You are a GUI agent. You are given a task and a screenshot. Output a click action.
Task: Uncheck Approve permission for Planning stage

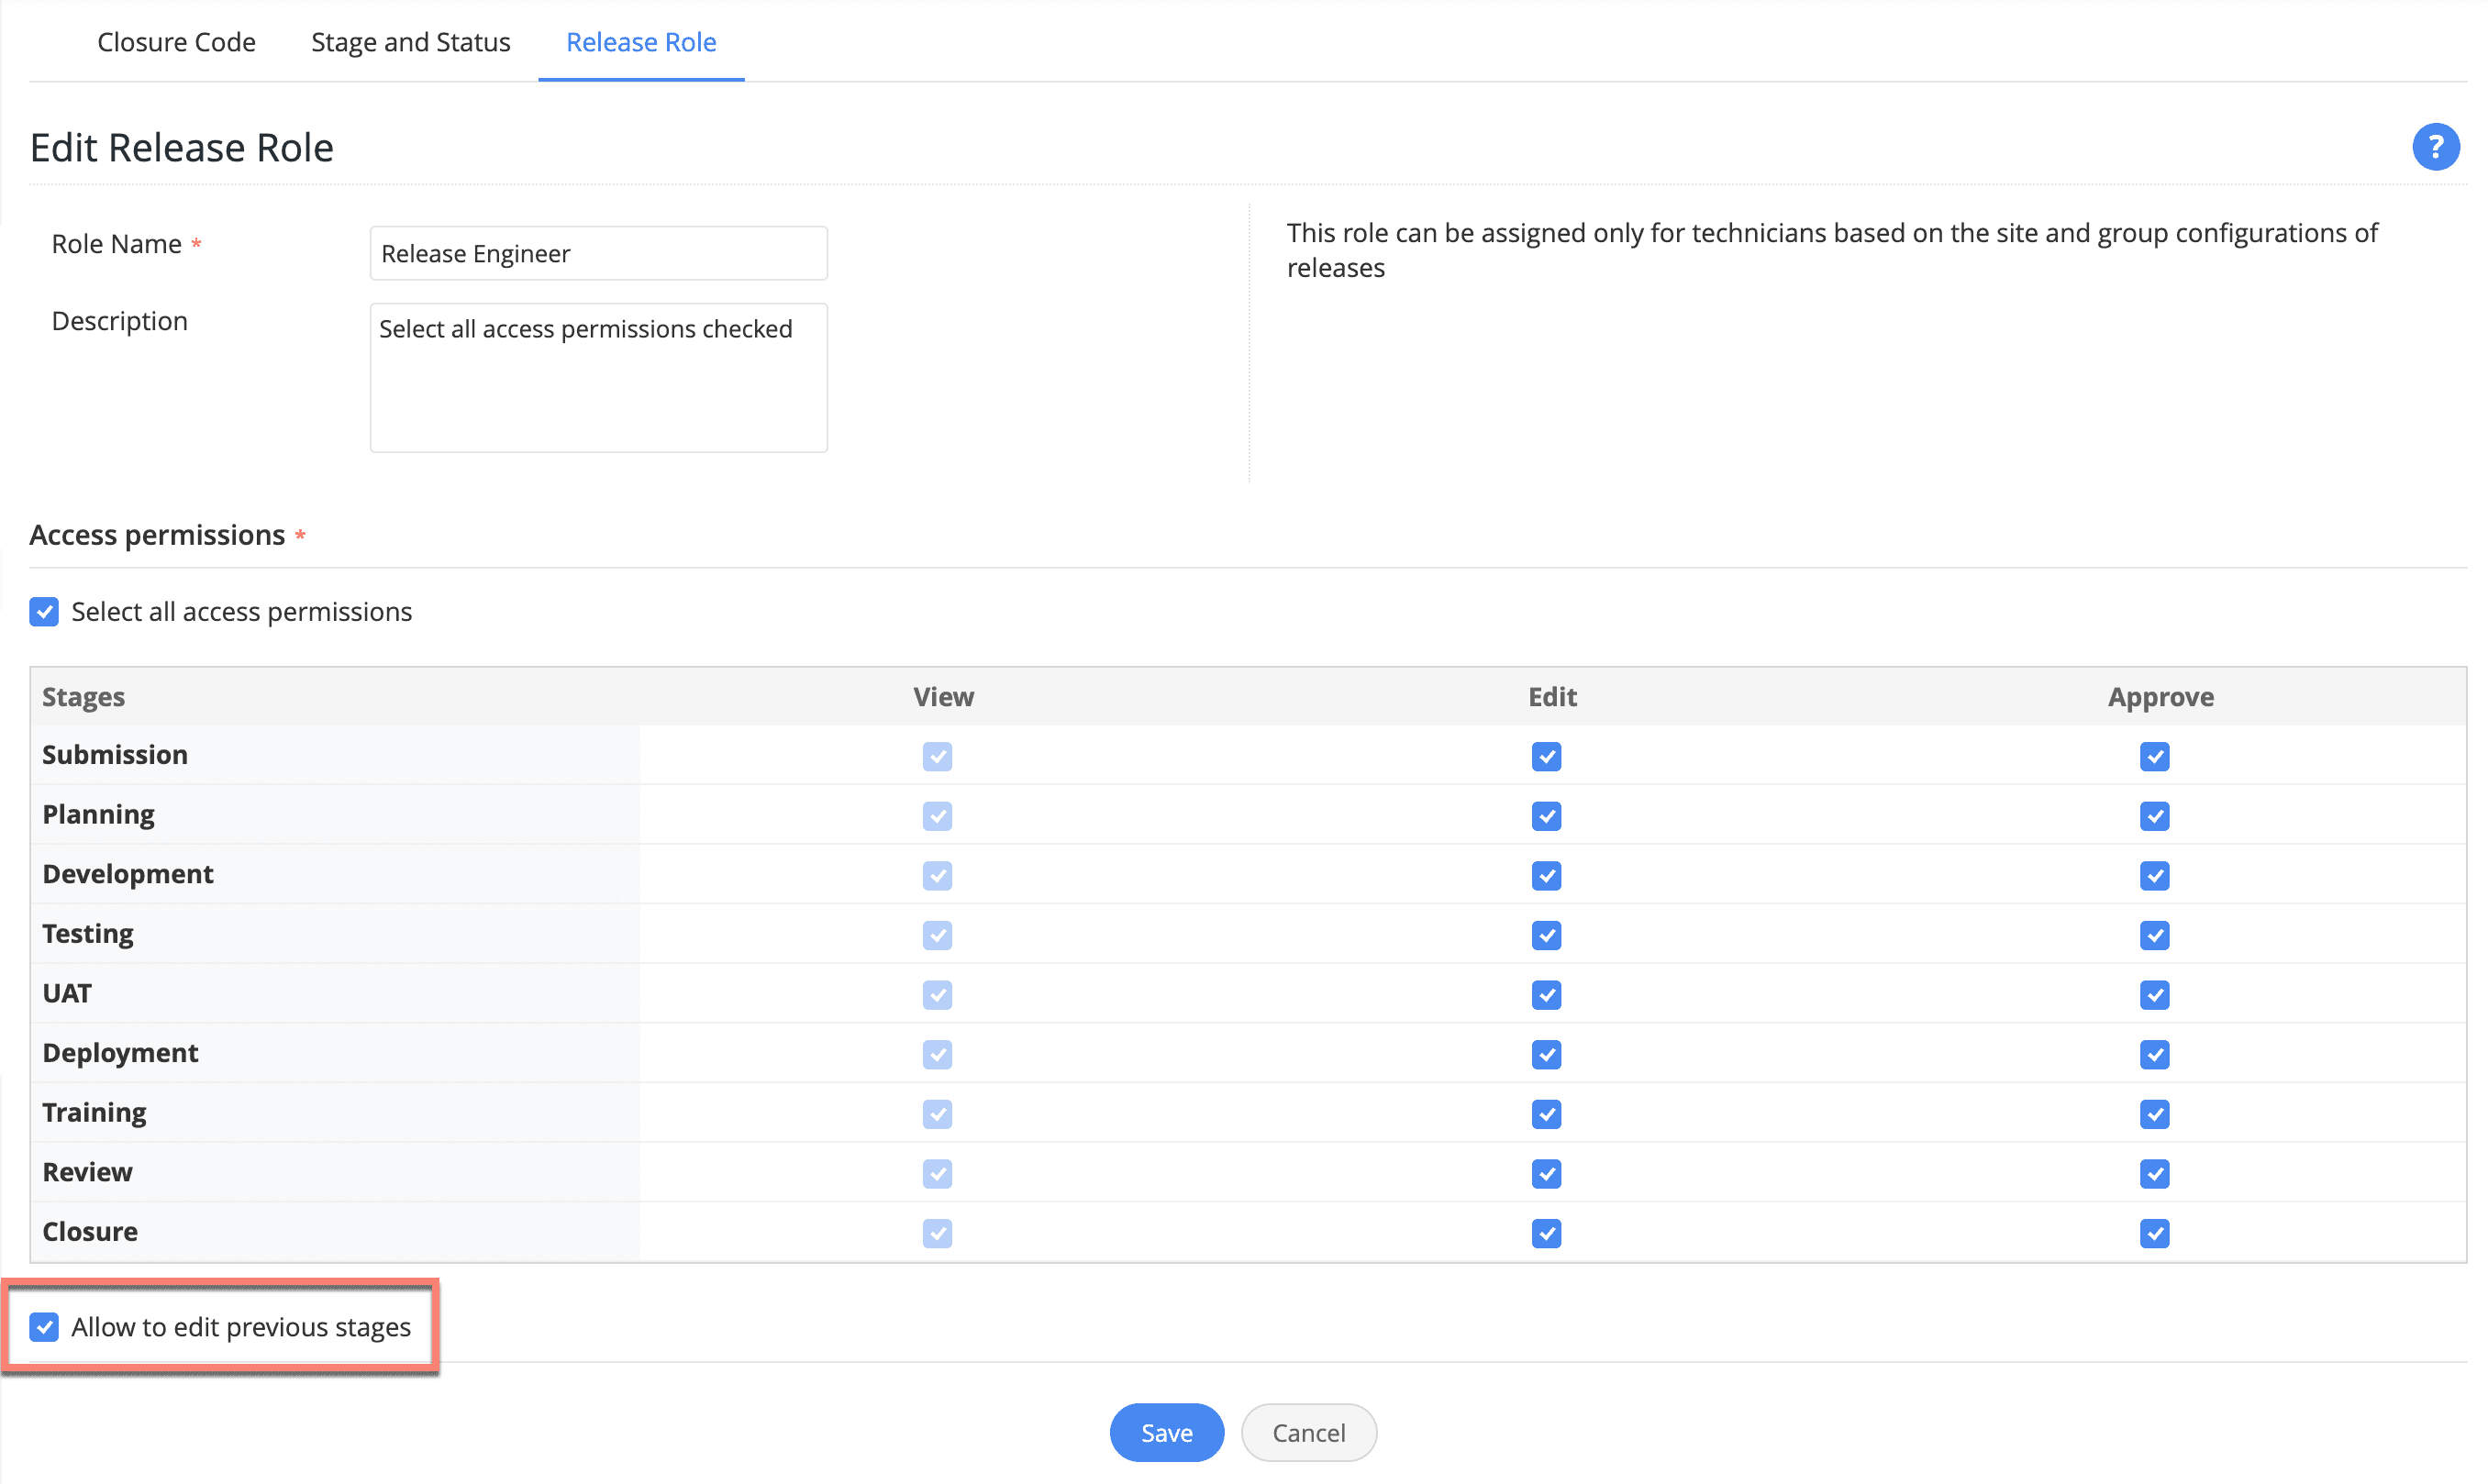tap(2155, 816)
